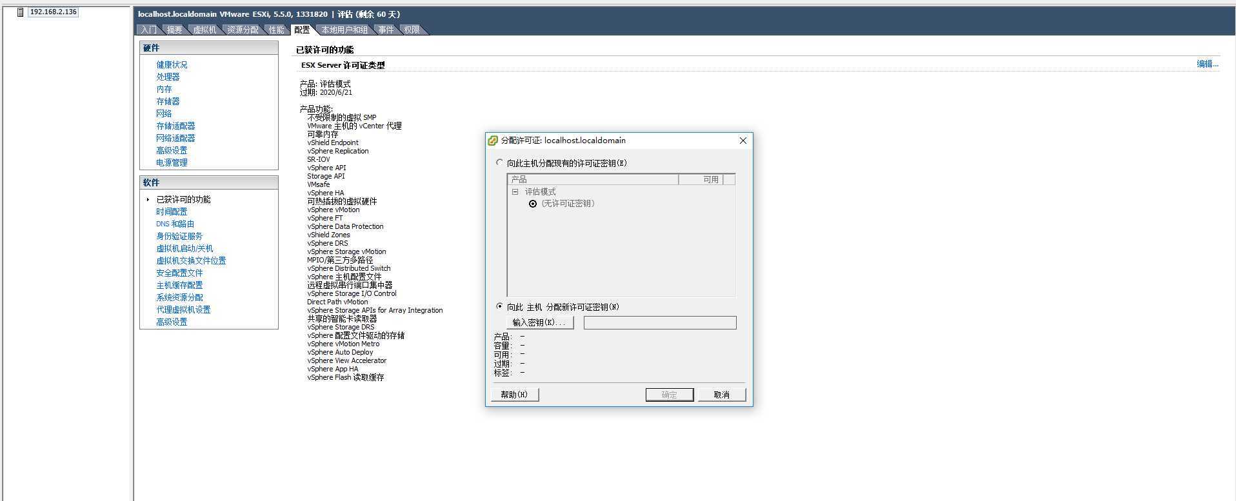Open the DNS 和路由 link
This screenshot has height=501, width=1236.
(175, 224)
